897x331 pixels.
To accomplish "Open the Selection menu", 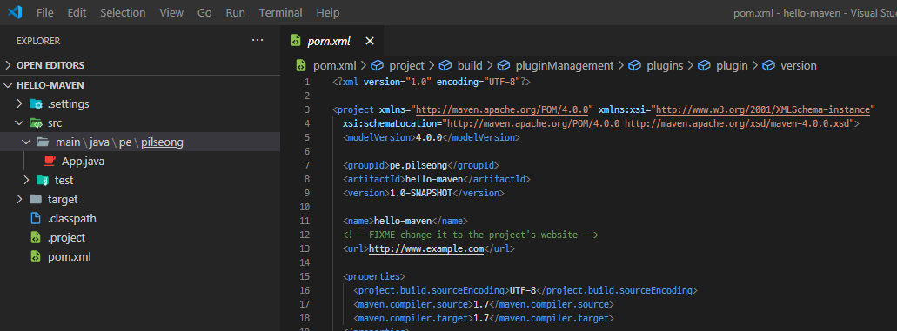I will 123,12.
